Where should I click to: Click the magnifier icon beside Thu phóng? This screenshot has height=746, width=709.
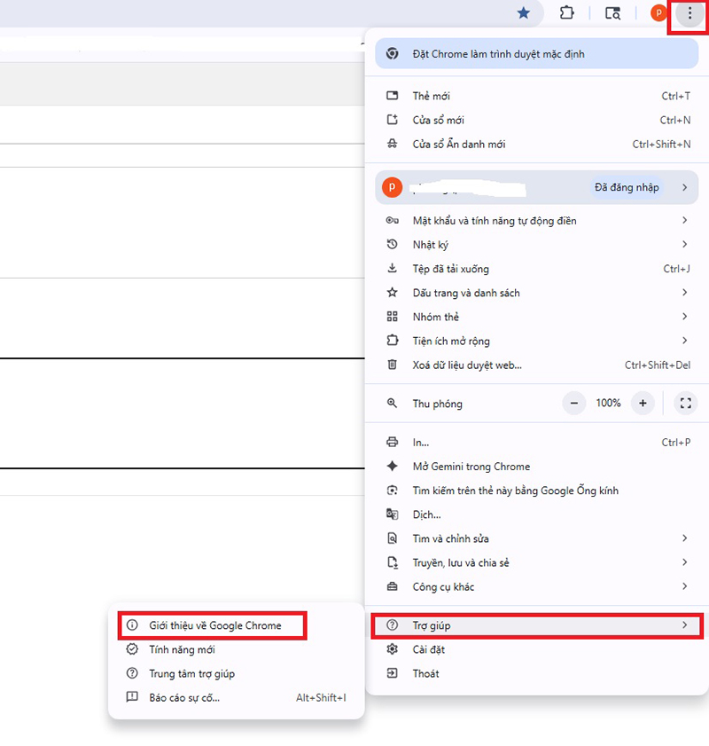392,404
